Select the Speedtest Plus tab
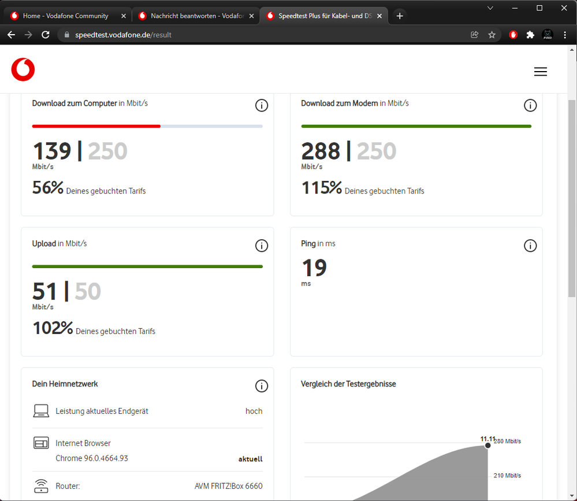The image size is (577, 501). pyautogui.click(x=325, y=16)
